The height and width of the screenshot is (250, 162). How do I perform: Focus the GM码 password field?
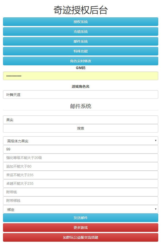pos(81,76)
